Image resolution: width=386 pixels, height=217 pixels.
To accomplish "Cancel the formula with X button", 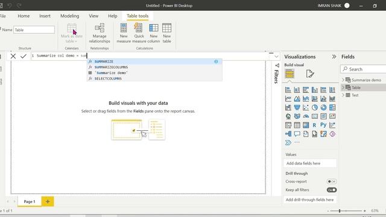I will [x=13, y=56].
